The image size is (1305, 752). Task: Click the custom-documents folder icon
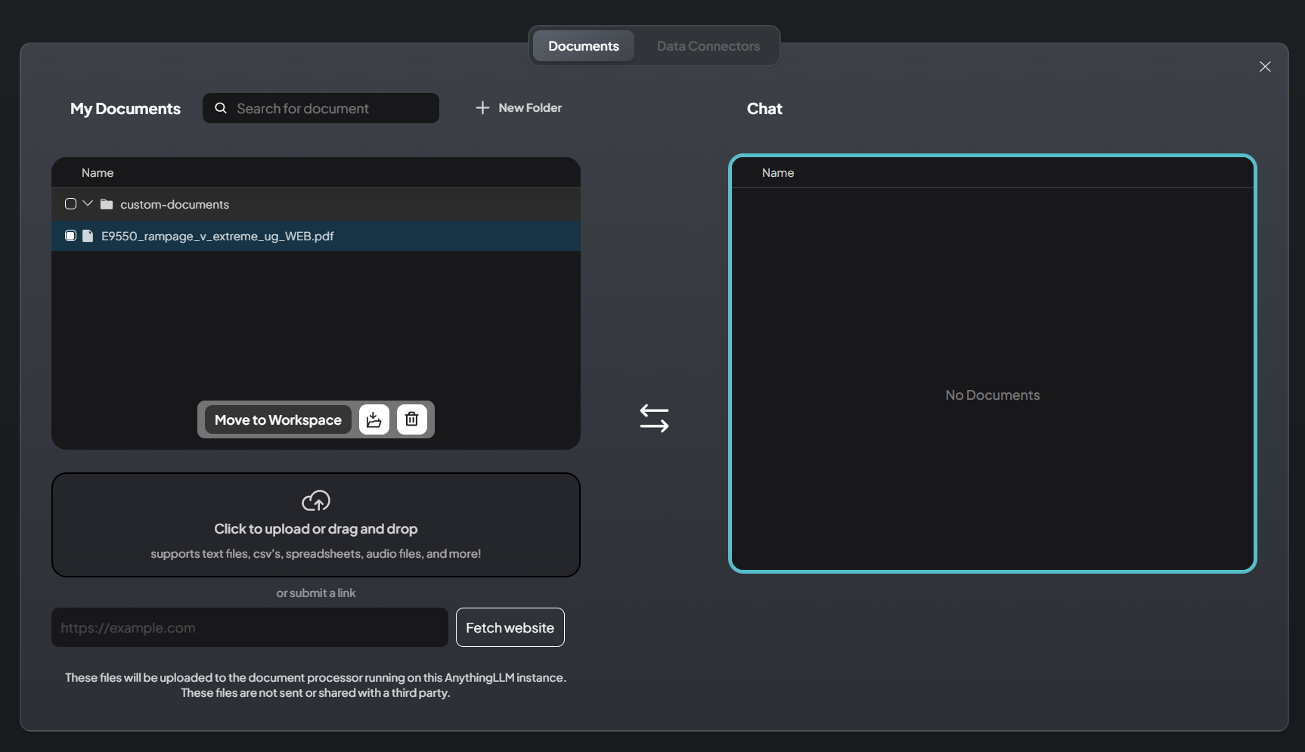(x=107, y=204)
